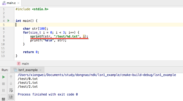Click the highlighted i argument on line 8

click(x=84, y=36)
